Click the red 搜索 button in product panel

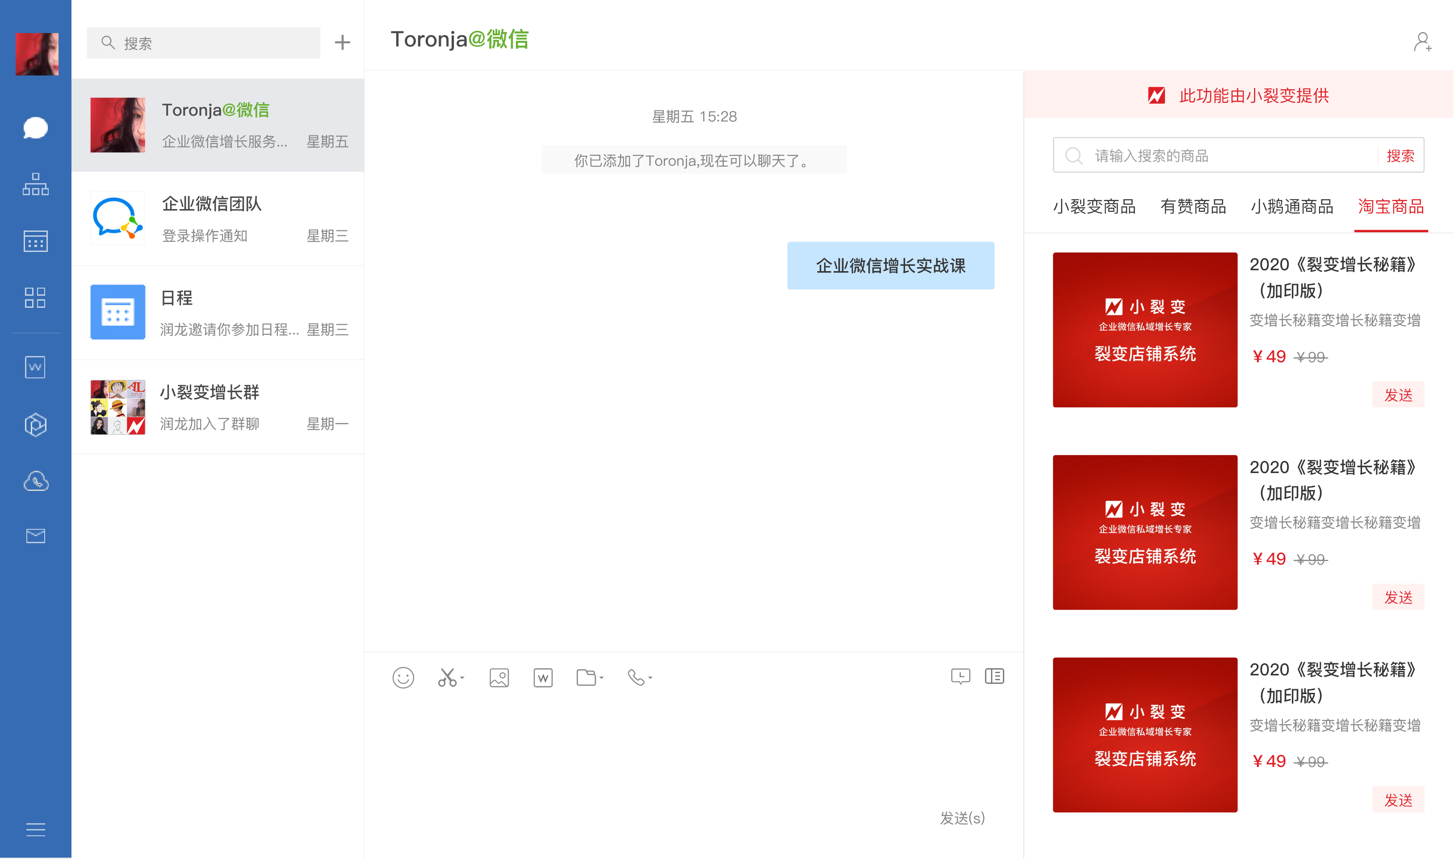1401,155
